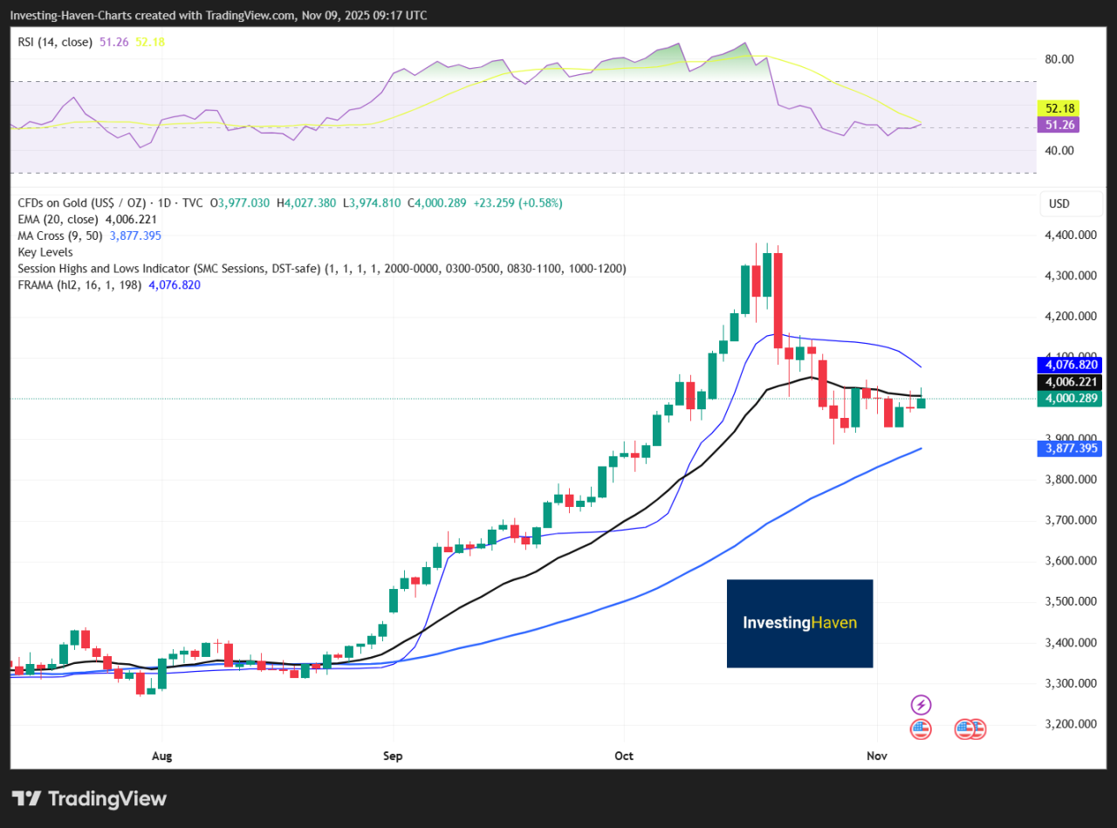1117x828 pixels.
Task: Click the overlapping US flag events marker
Action: click(x=969, y=729)
